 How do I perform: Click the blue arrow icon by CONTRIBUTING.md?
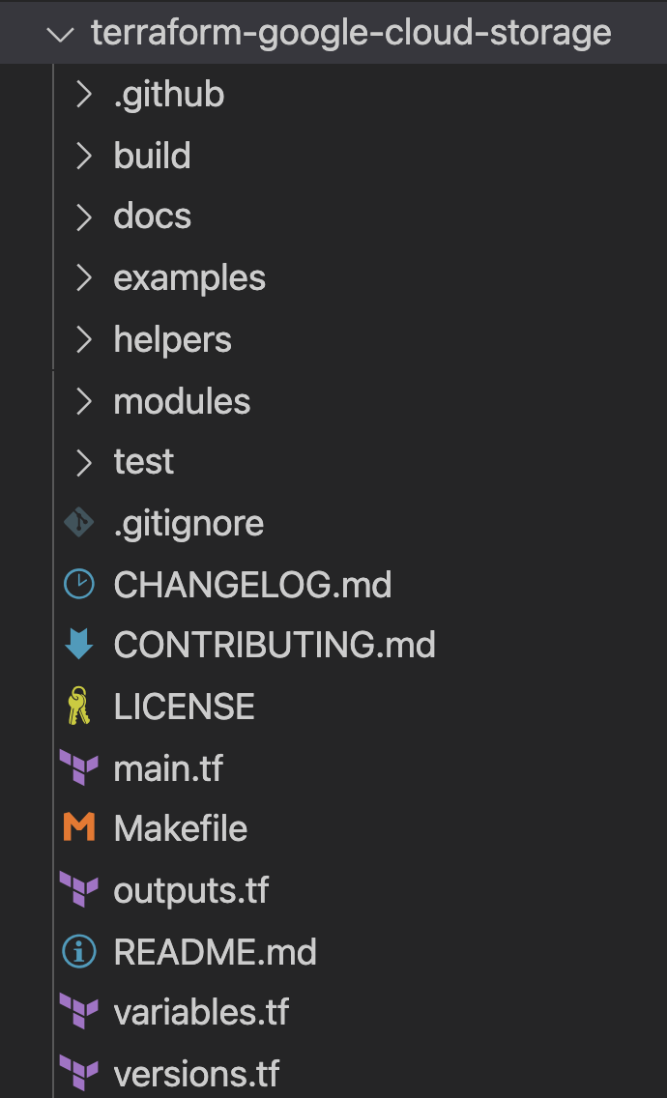click(x=78, y=645)
